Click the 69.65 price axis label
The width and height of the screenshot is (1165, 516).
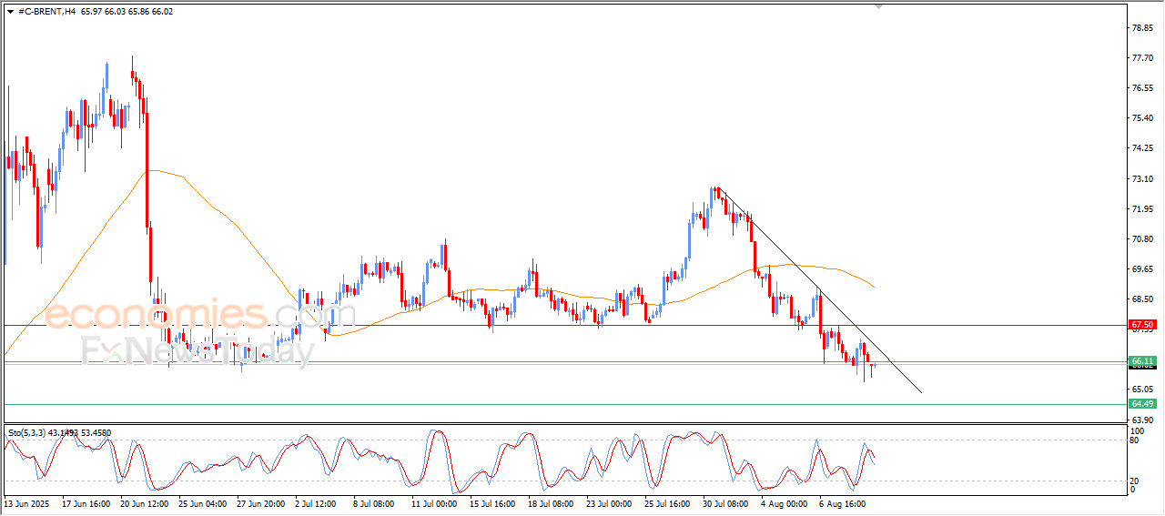[x=1142, y=269]
